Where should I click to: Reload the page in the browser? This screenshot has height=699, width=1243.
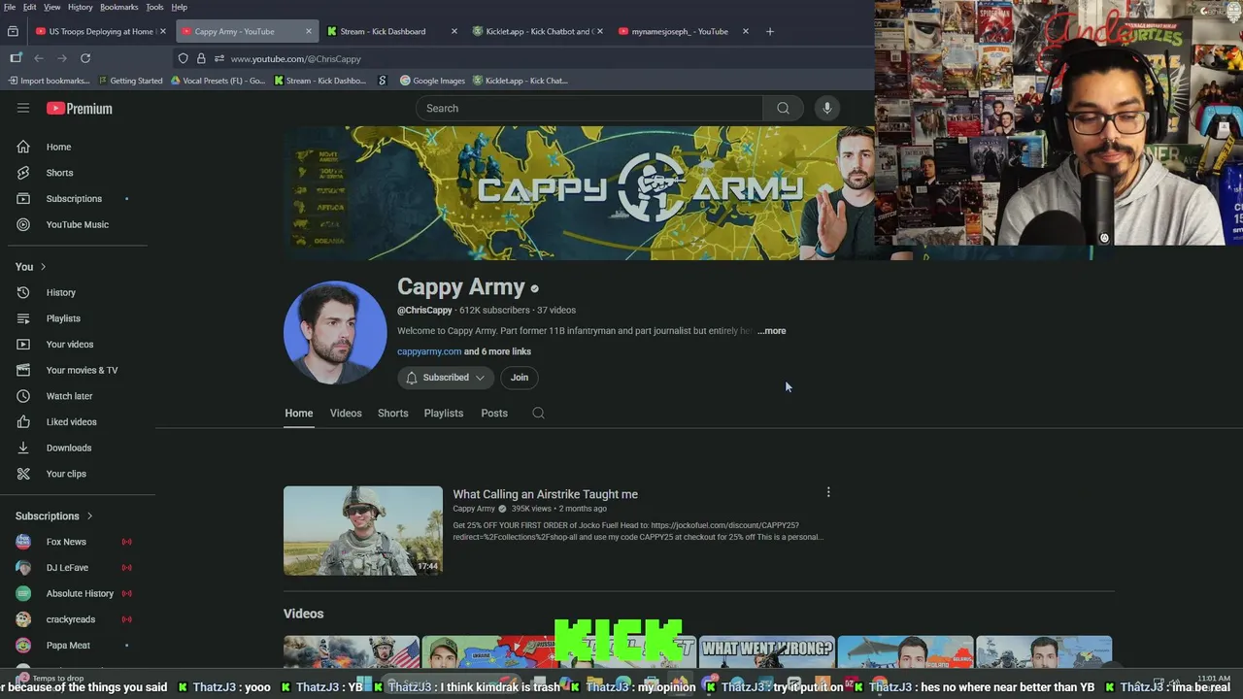85,58
